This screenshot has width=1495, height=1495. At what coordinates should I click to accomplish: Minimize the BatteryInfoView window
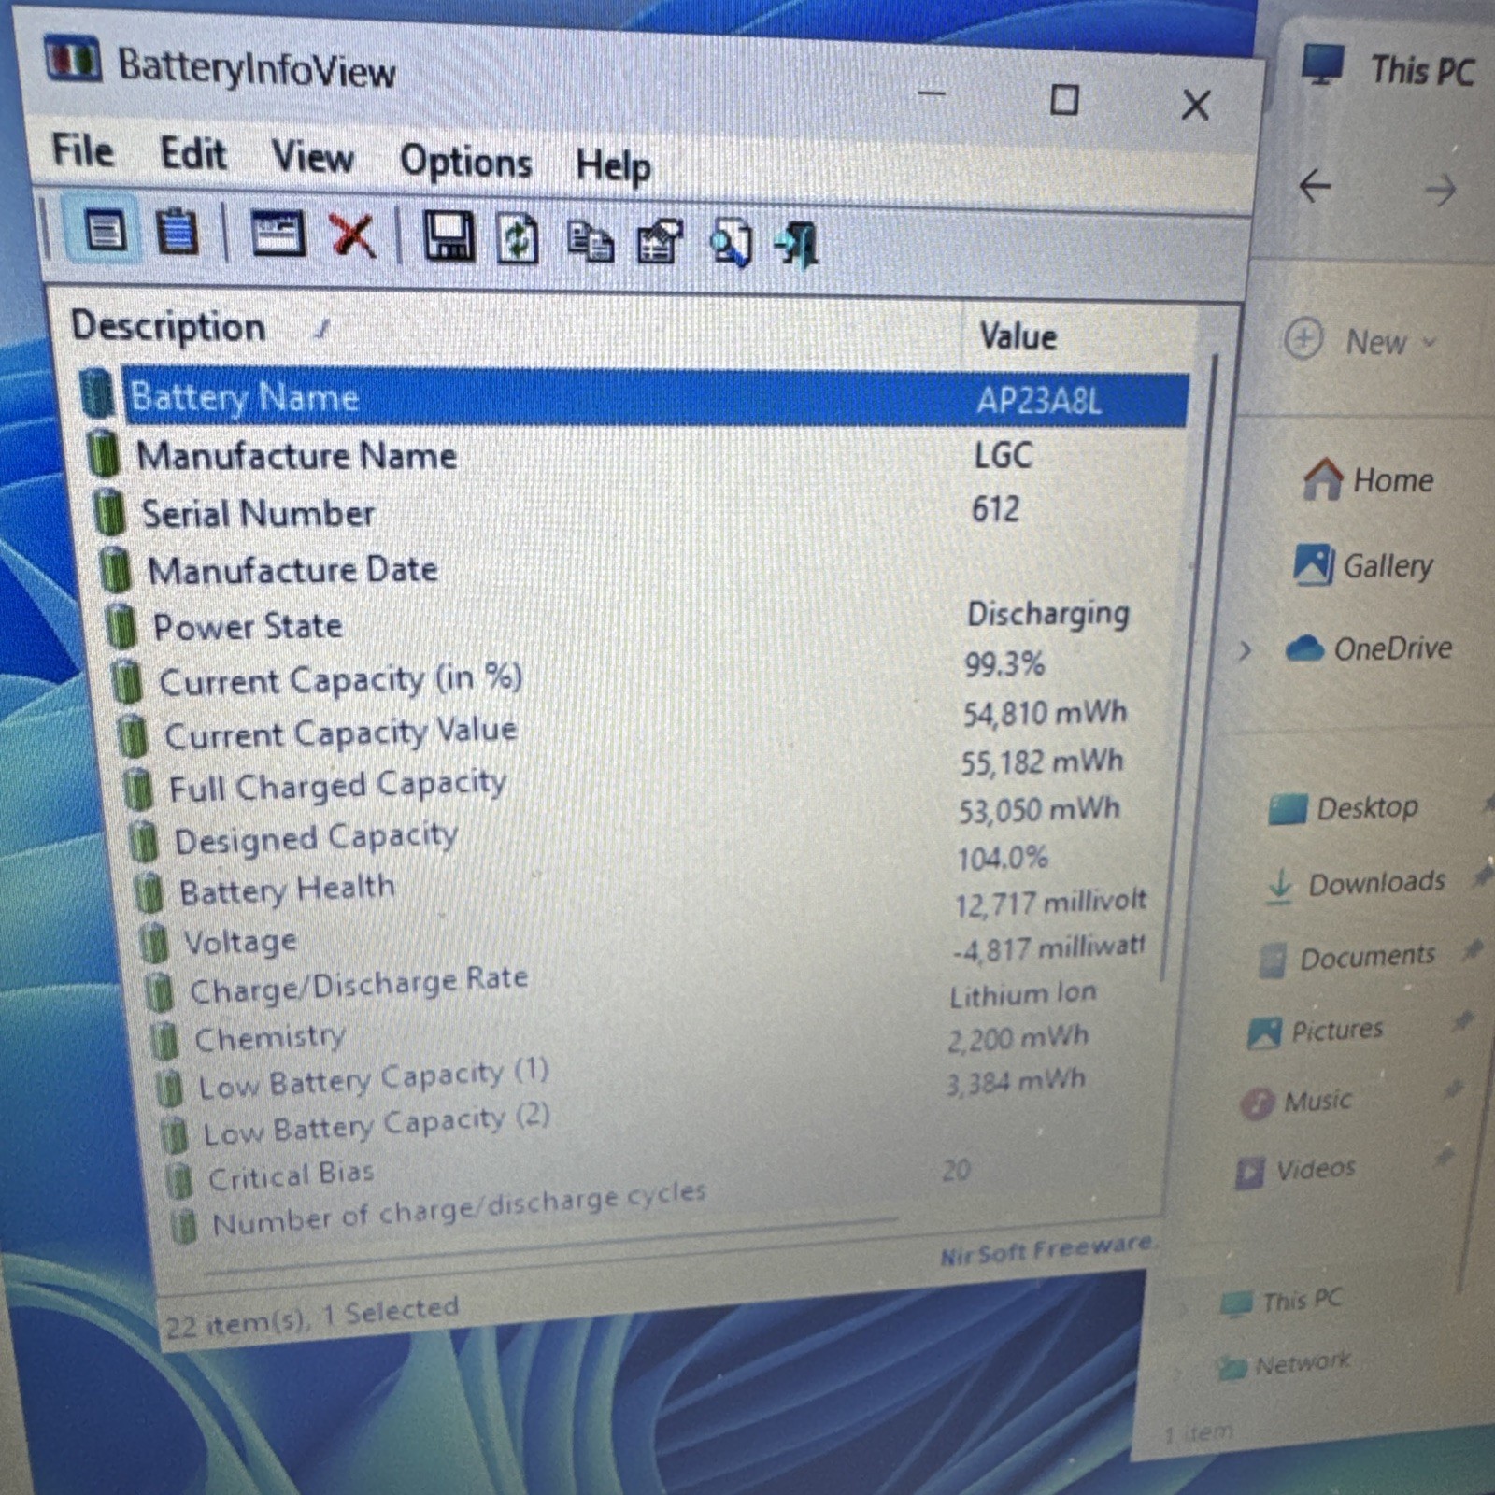point(932,93)
